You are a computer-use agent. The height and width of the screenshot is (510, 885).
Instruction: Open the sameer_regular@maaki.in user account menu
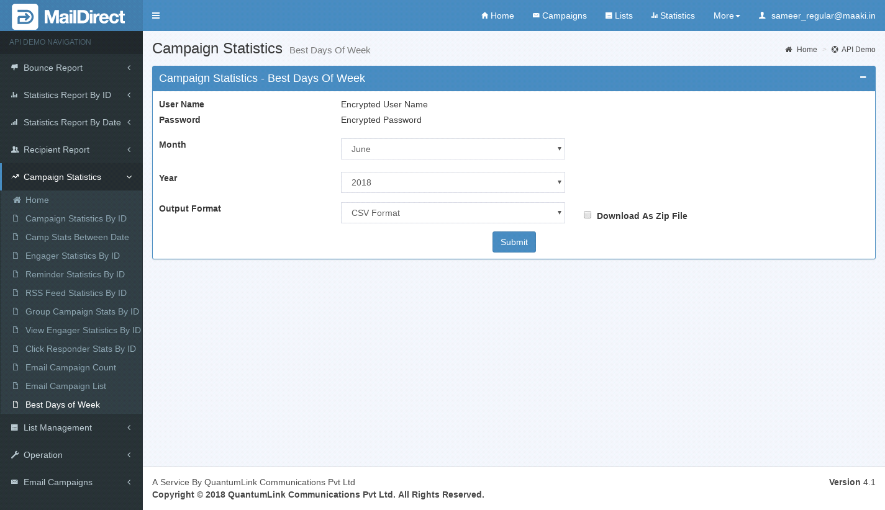pyautogui.click(x=817, y=16)
